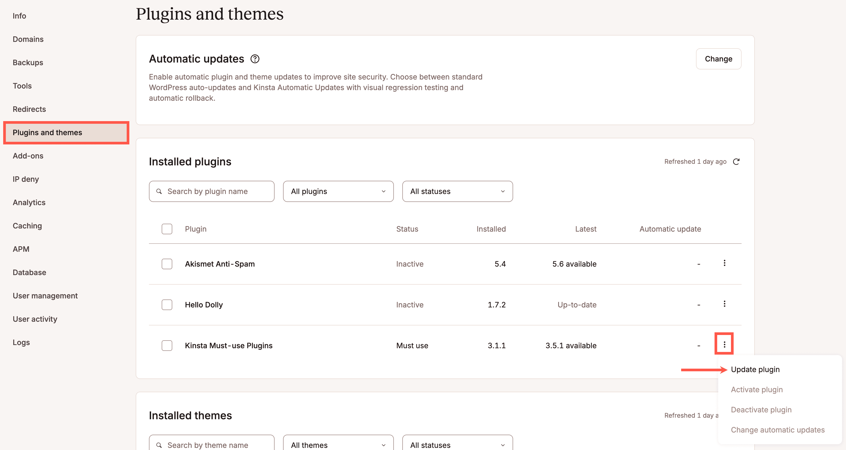
Task: Navigate to User activity in sidebar
Action: [x=35, y=319]
